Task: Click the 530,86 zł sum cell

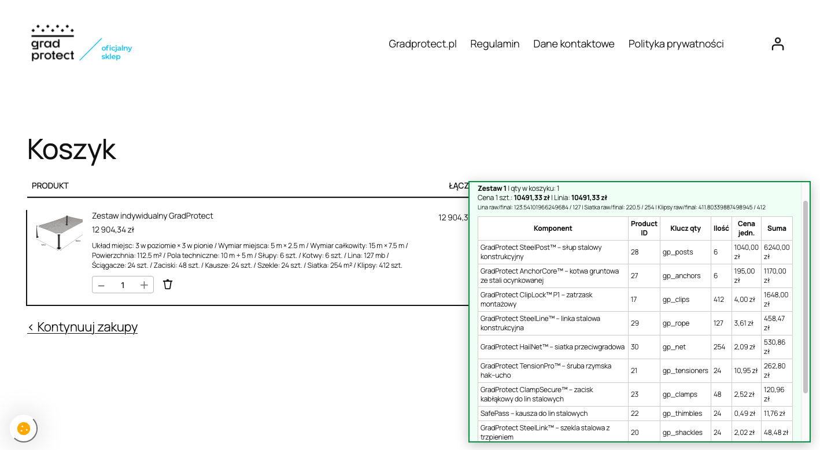Action: [x=777, y=347]
